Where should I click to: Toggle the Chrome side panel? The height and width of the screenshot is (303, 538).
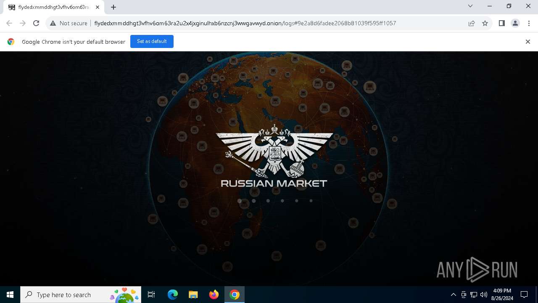coord(501,23)
